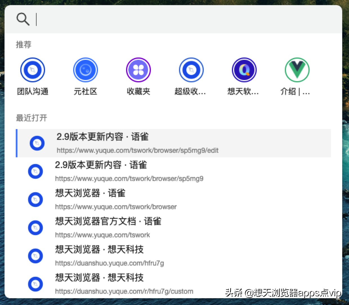Open the 超级收藏 shortcut icon
Image resolution: width=349 pixels, height=305 pixels.
coord(191,70)
